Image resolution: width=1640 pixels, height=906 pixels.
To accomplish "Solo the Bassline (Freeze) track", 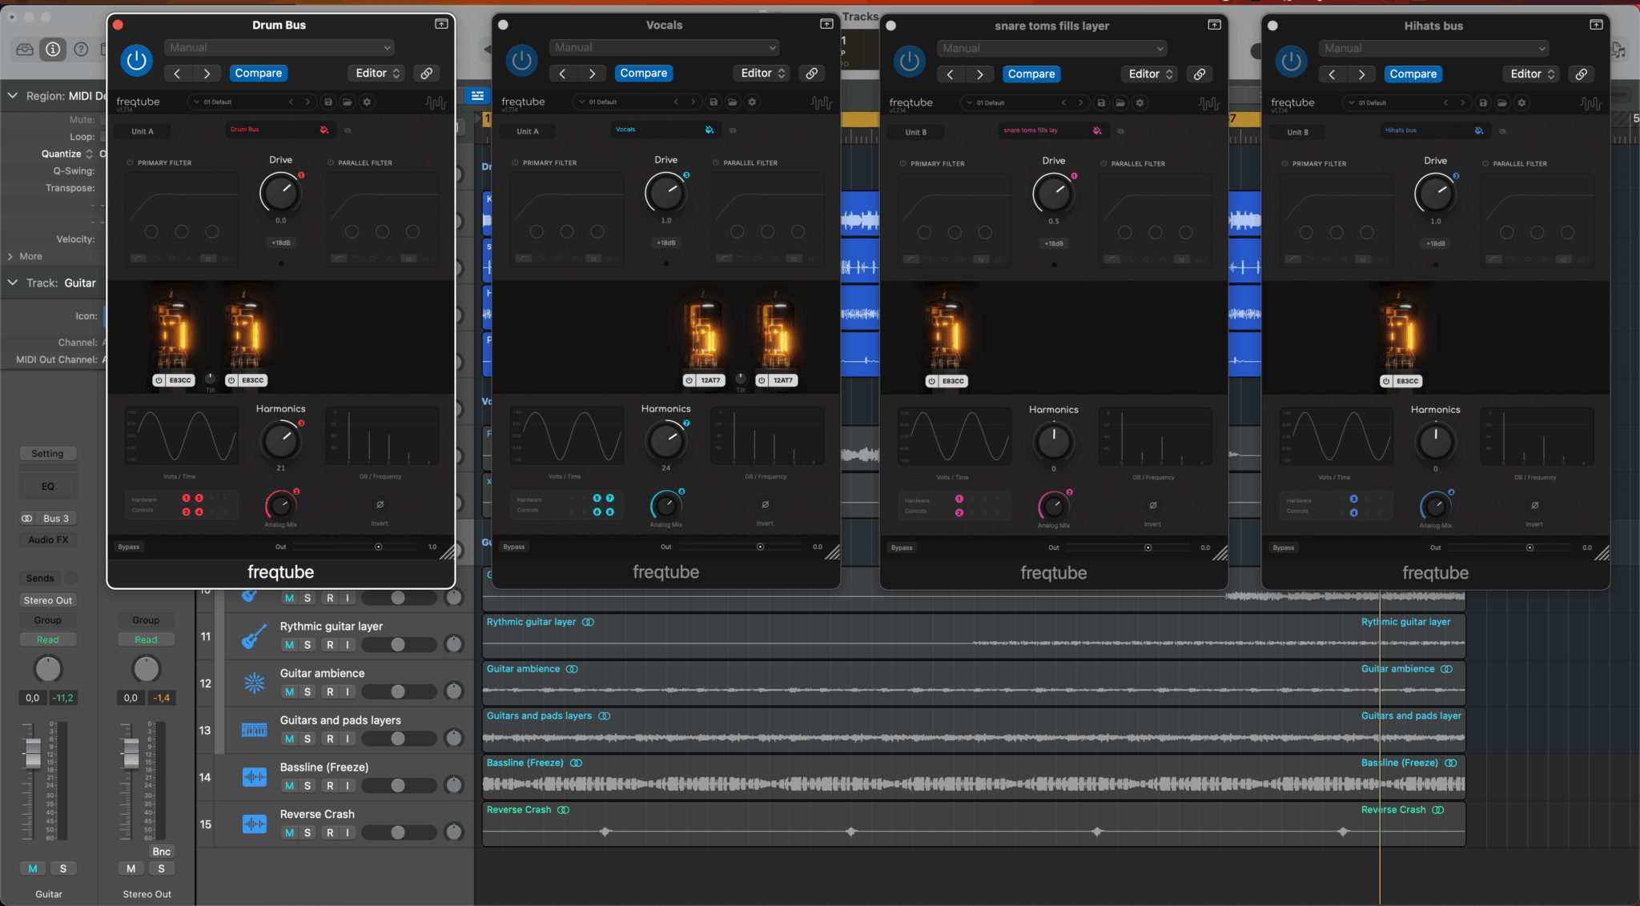I will coord(307,786).
